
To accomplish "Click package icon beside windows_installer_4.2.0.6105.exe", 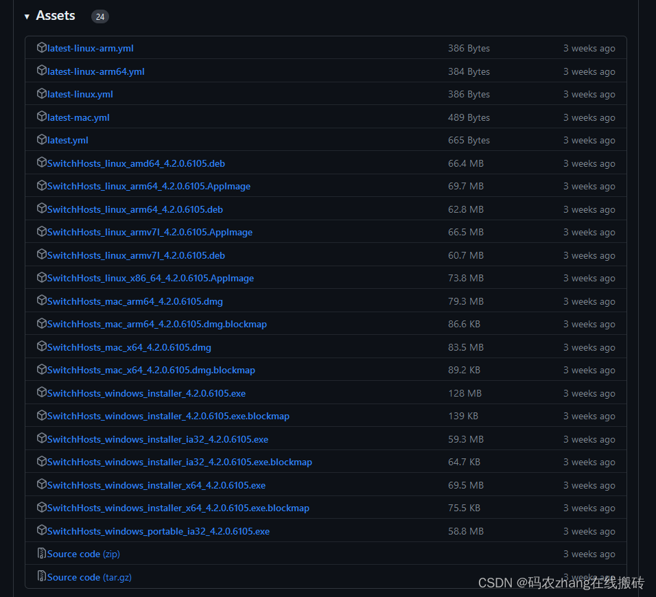I will click(x=41, y=393).
